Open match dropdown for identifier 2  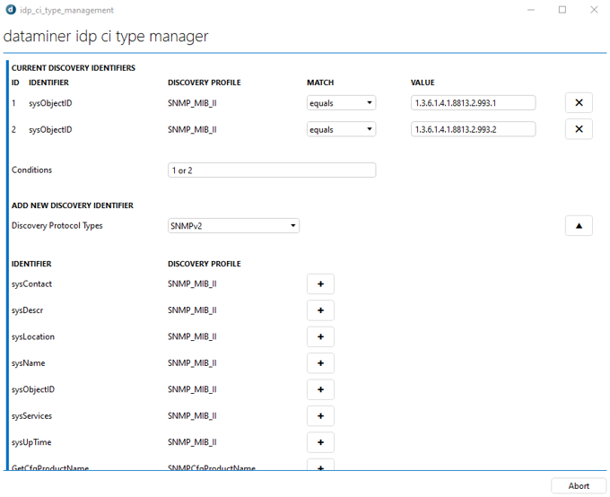coord(341,129)
